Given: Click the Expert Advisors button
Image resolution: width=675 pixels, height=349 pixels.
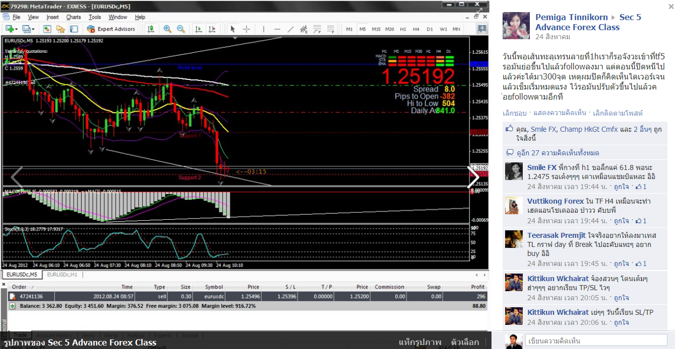Looking at the screenshot, I should (111, 29).
